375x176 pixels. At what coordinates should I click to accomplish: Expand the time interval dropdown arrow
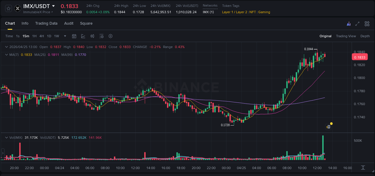point(65,36)
